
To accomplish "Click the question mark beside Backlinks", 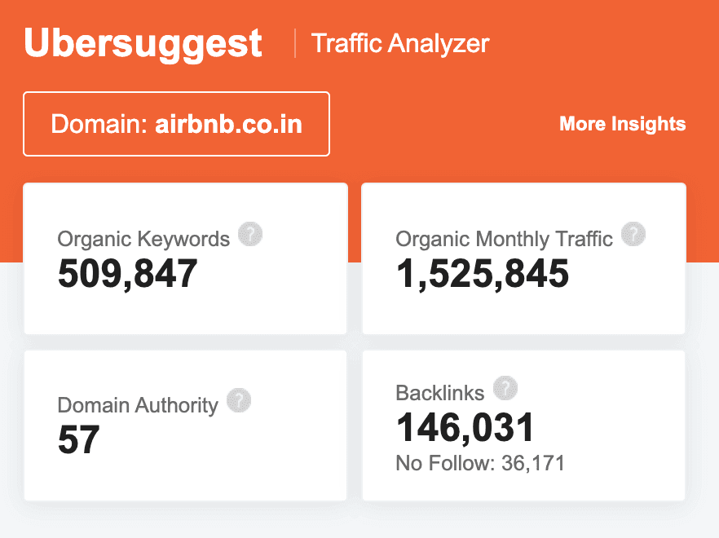I will point(506,389).
